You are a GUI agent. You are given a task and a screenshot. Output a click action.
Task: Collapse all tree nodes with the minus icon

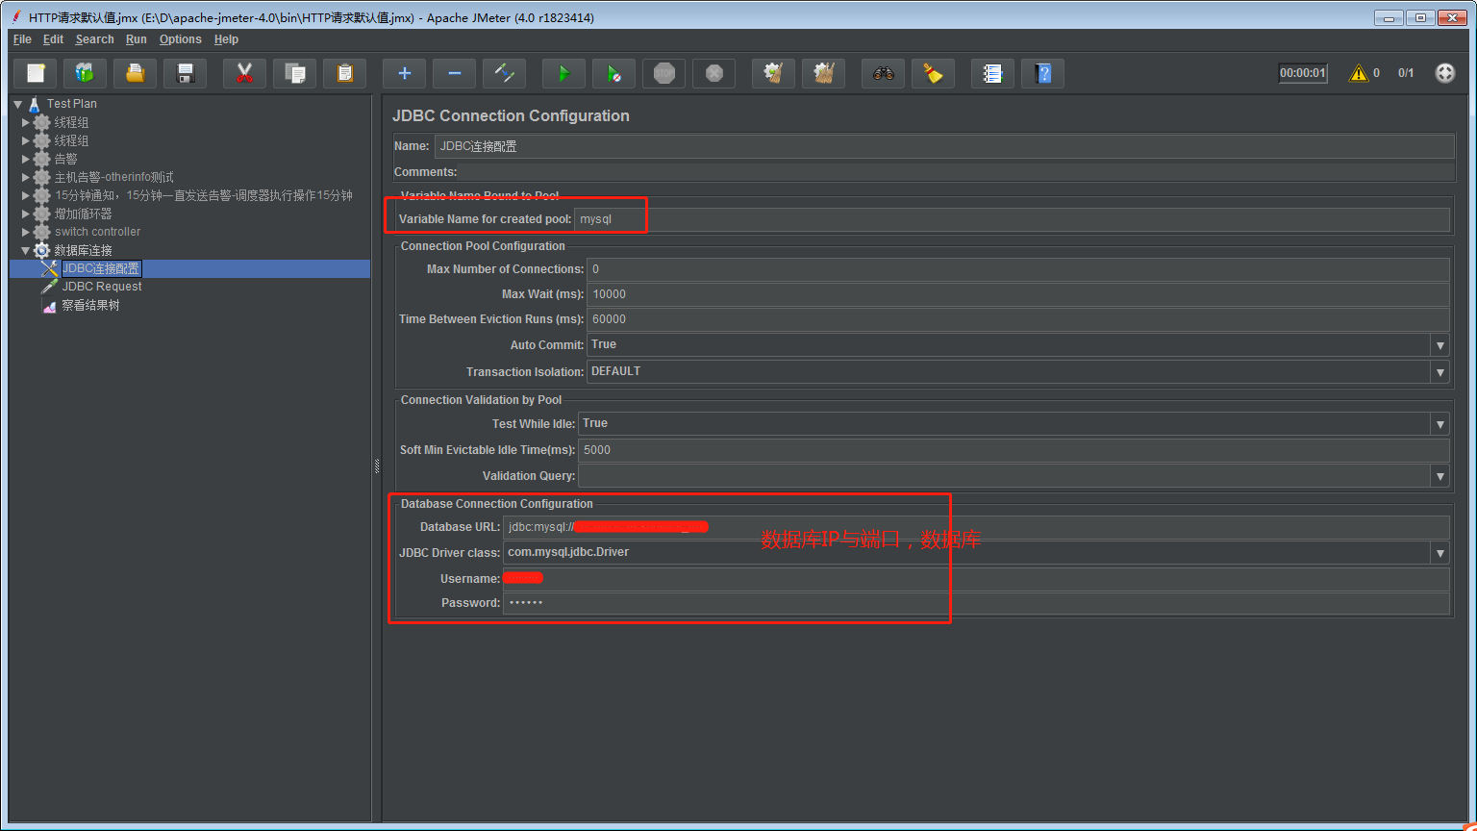[455, 73]
